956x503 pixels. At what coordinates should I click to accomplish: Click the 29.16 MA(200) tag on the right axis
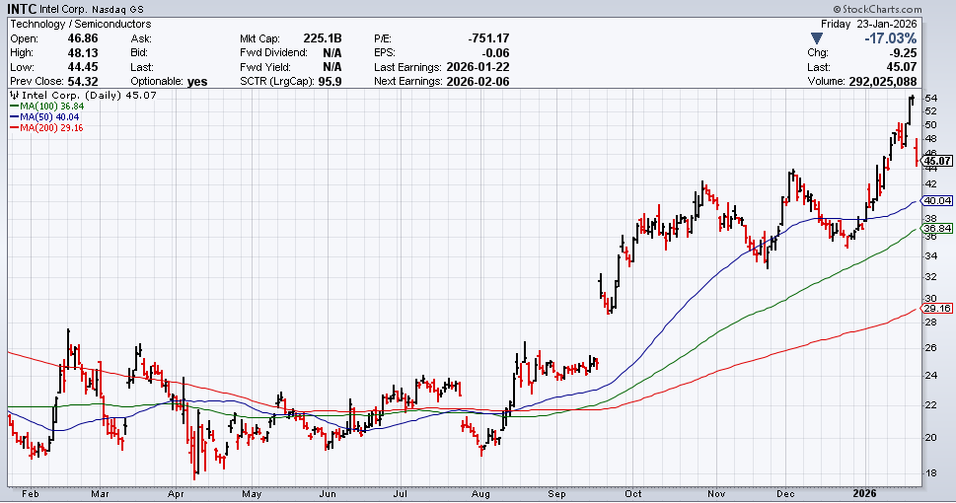(x=936, y=309)
